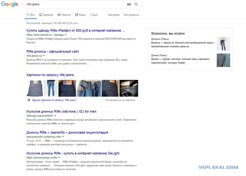Open 'Инструменты' tools menu
Screen dimensions: 246x176
click(x=131, y=15)
